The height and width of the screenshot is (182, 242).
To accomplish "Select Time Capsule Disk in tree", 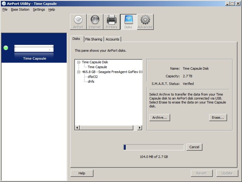I will (95, 62).
